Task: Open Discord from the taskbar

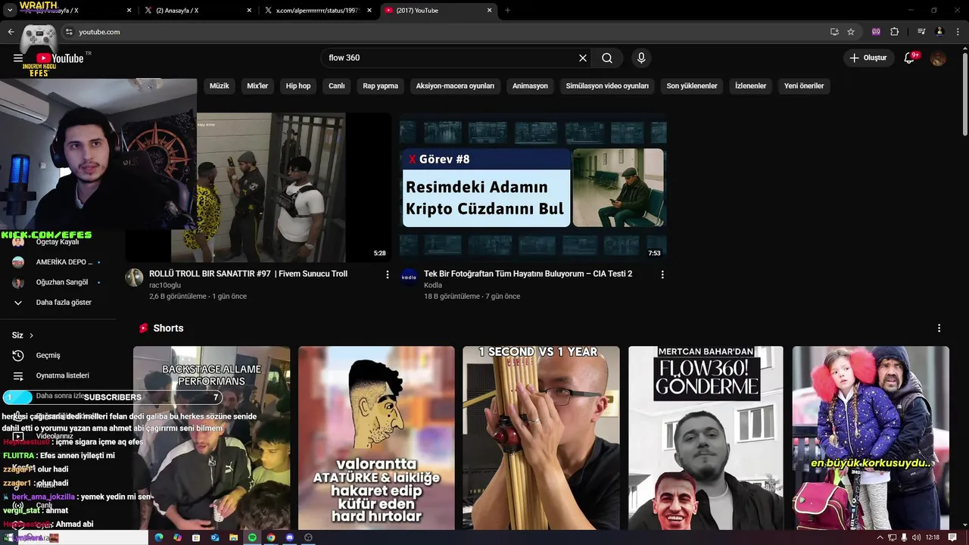Action: pyautogui.click(x=289, y=537)
